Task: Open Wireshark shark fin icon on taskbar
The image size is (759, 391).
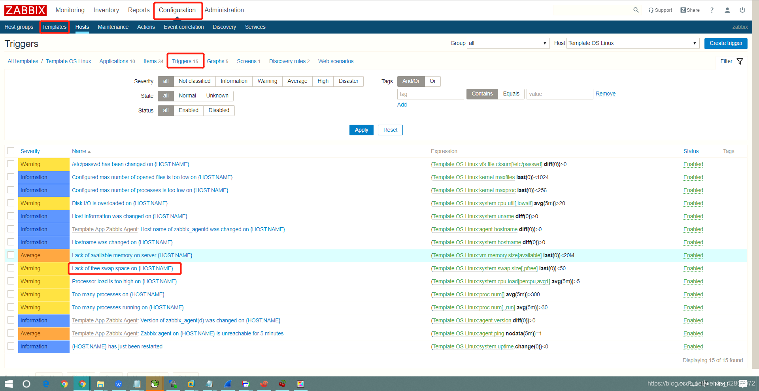Action: tap(228, 384)
